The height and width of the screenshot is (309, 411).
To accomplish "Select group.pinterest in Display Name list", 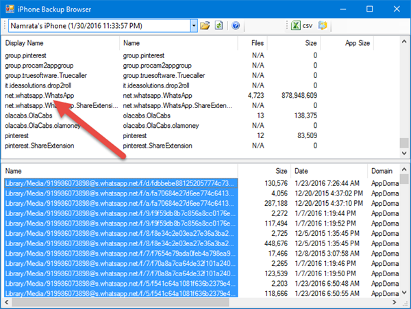I will pos(25,55).
